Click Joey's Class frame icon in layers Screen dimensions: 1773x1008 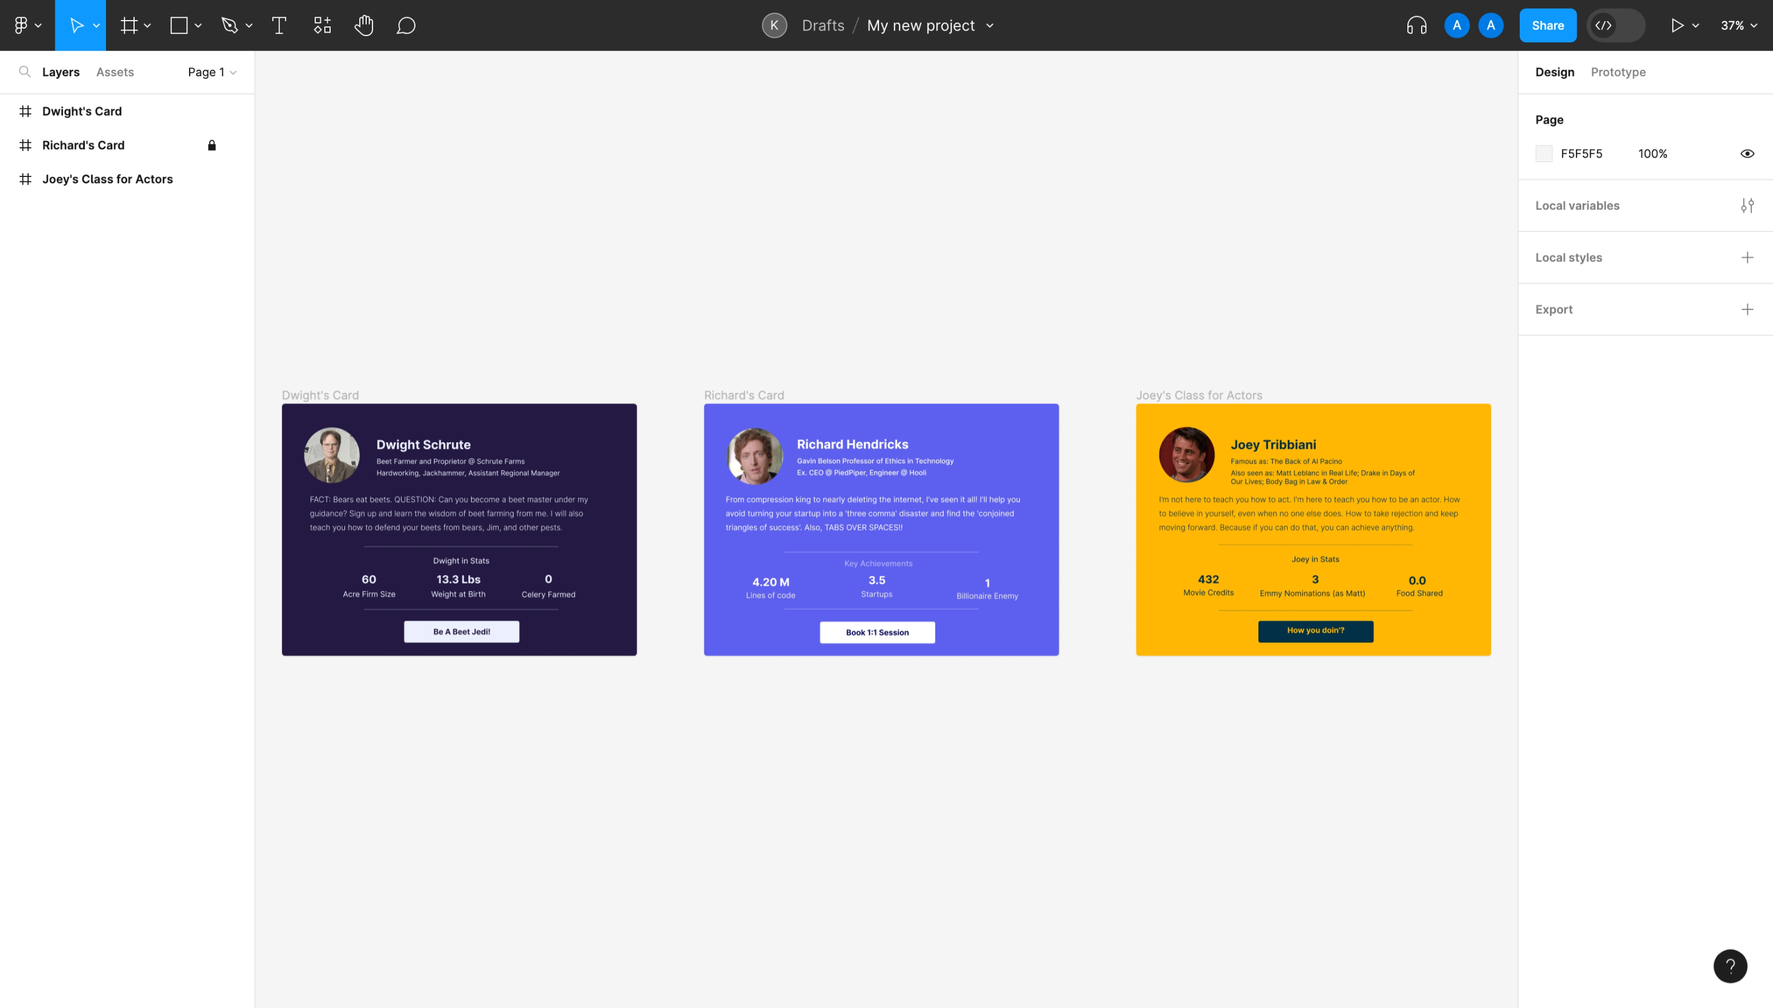pos(26,179)
